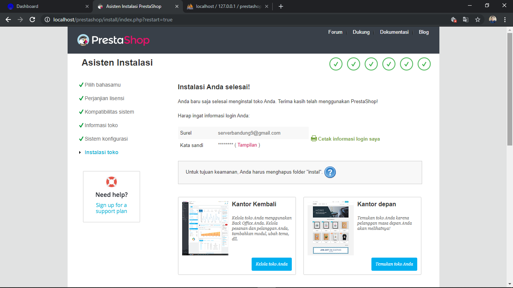The image size is (513, 288).
Task: Open a new browser tab
Action: coord(281,6)
